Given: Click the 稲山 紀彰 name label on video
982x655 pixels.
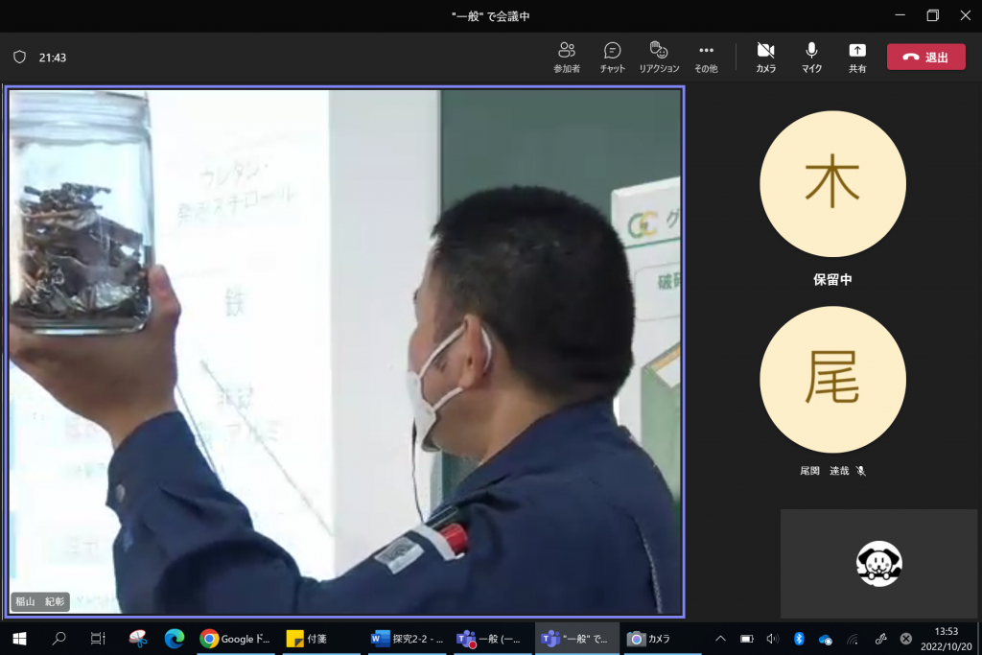Looking at the screenshot, I should pyautogui.click(x=40, y=602).
